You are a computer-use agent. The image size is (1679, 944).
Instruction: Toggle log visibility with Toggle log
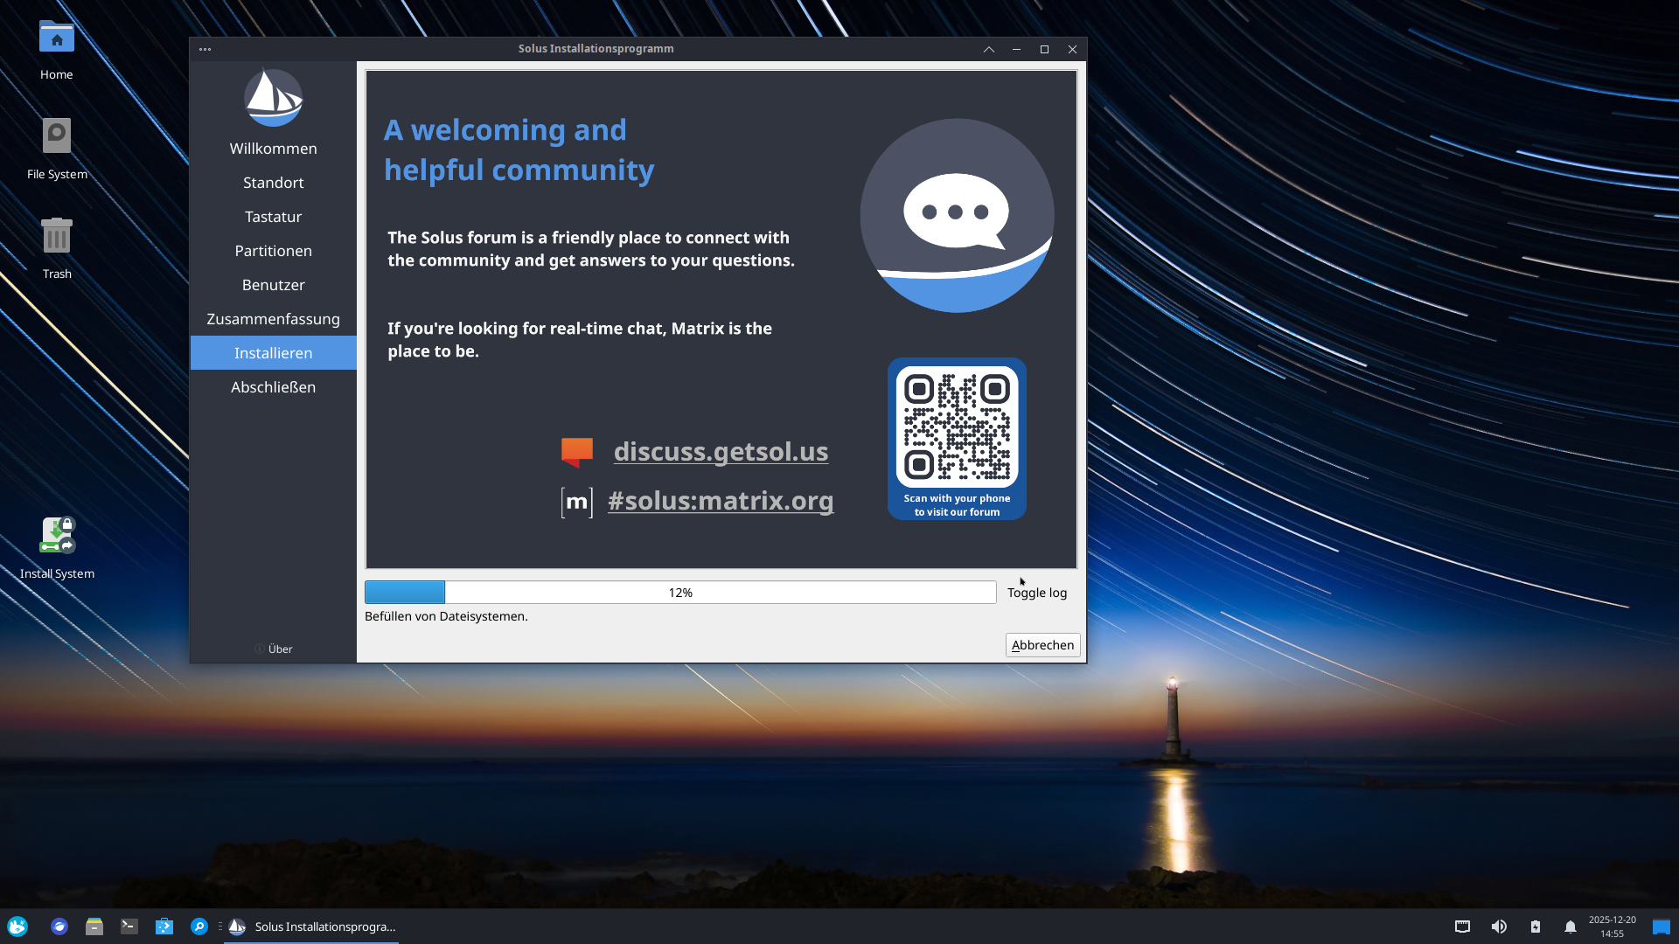[1036, 593]
